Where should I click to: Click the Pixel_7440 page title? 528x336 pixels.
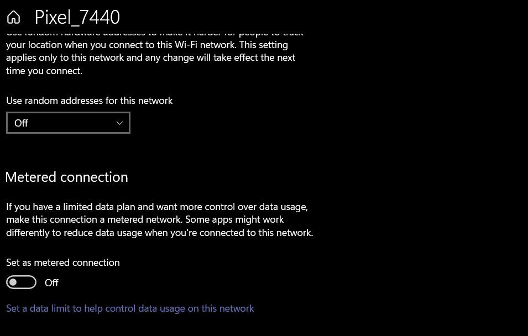click(77, 17)
